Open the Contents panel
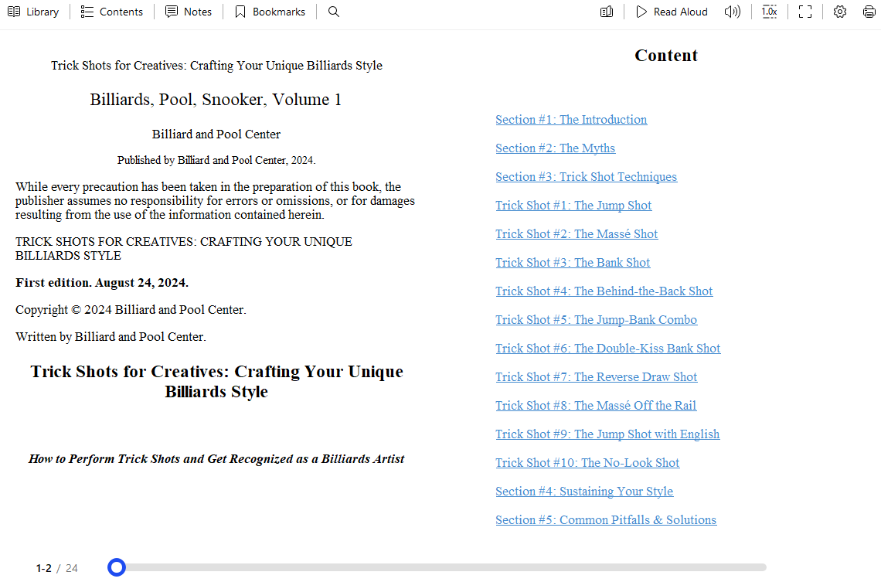 (x=112, y=12)
